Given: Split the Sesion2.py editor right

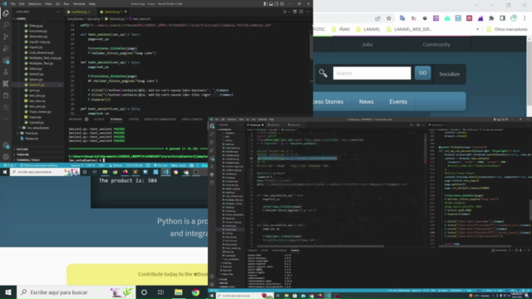Looking at the screenshot, I should click(x=301, y=12).
